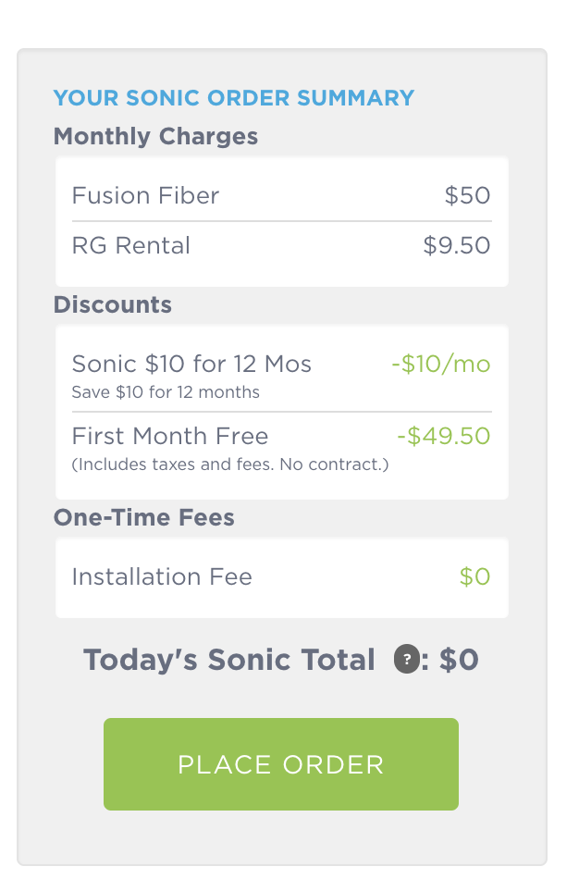Select the Installation Fee row
579x879 pixels.
tap(282, 577)
